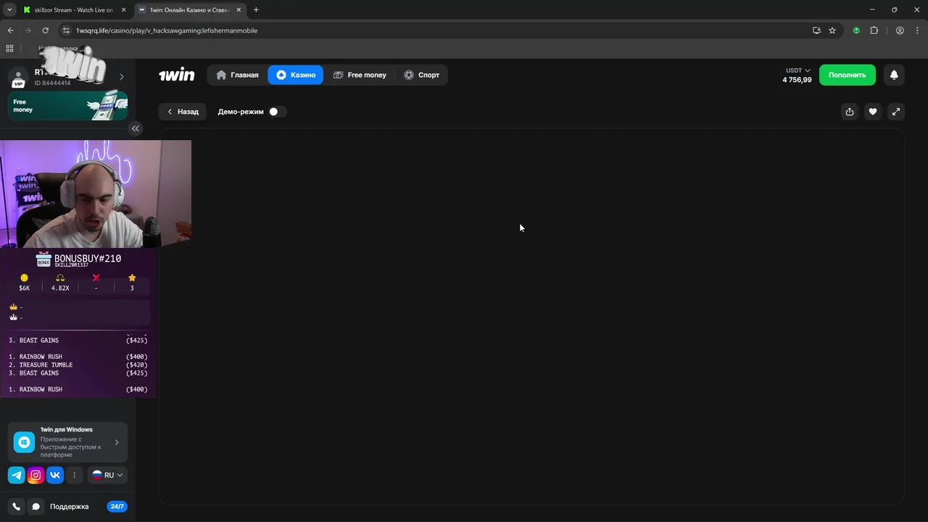Open a new browser tab

[256, 10]
